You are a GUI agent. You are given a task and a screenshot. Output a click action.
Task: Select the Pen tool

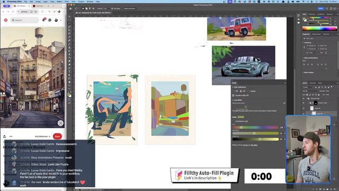[69, 68]
